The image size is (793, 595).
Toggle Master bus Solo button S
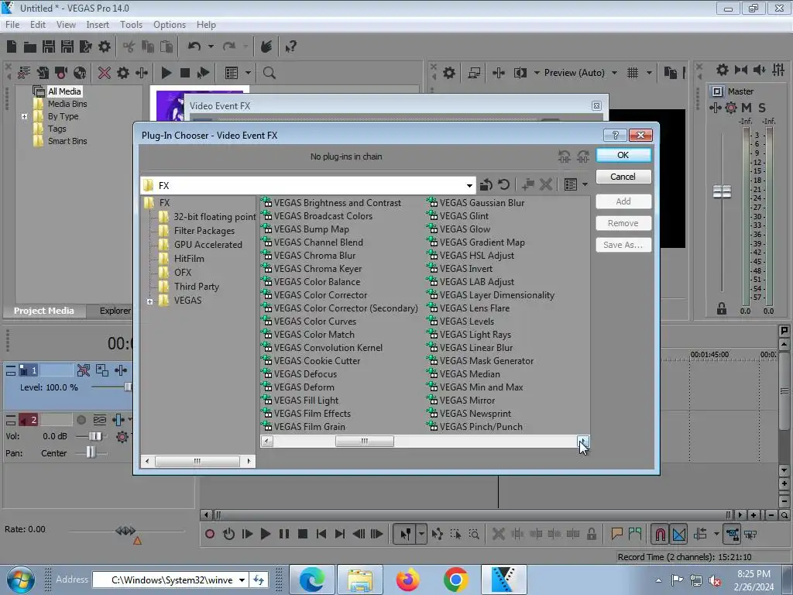click(x=762, y=108)
